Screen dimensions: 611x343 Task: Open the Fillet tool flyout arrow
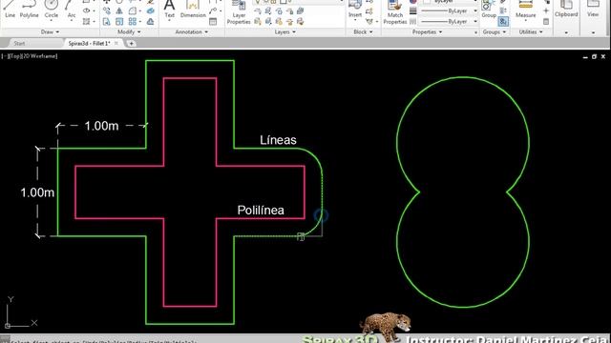click(140, 11)
